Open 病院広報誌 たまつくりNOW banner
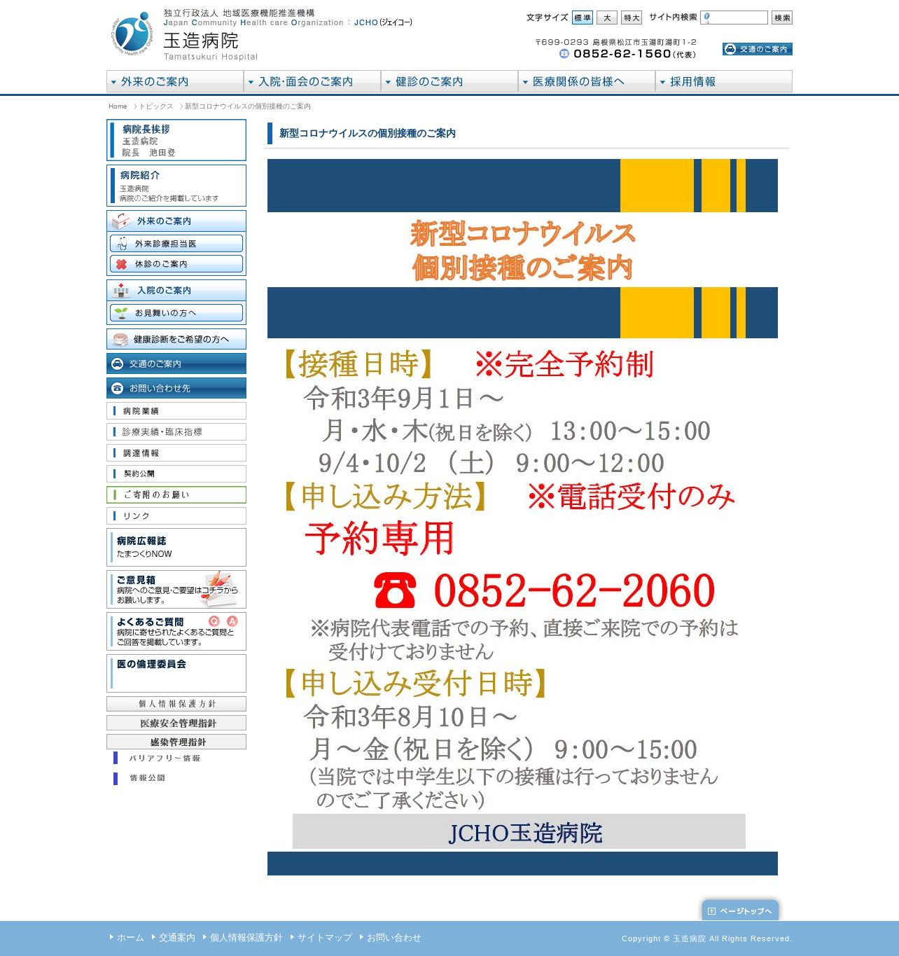This screenshot has height=956, width=899. [x=176, y=547]
